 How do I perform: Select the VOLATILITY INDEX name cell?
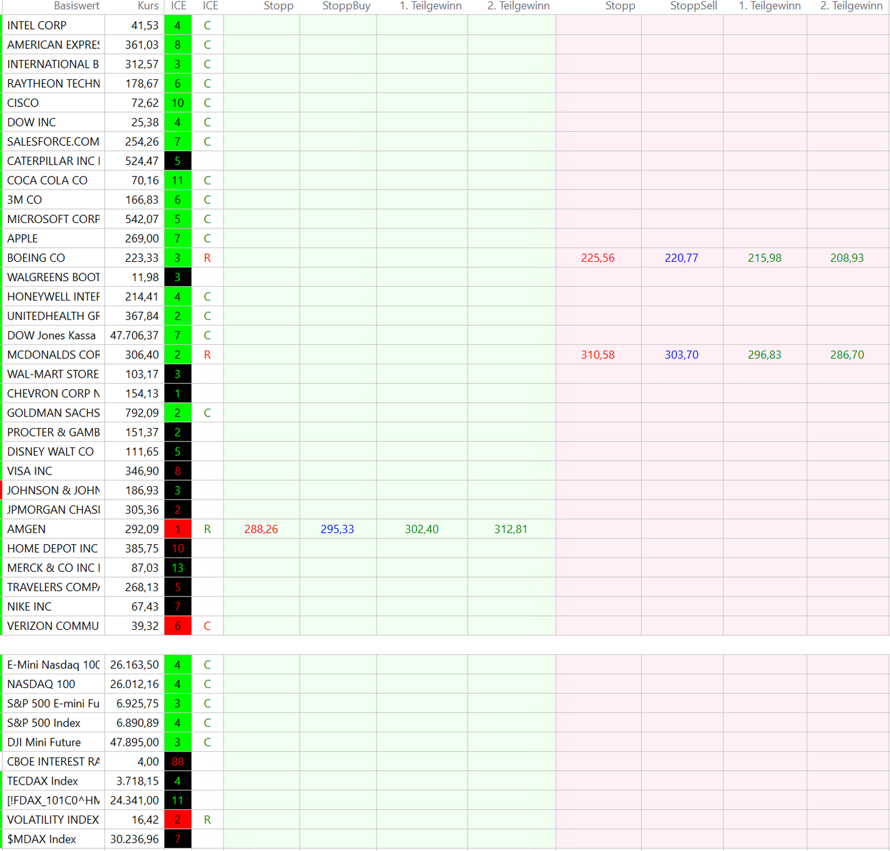click(53, 820)
